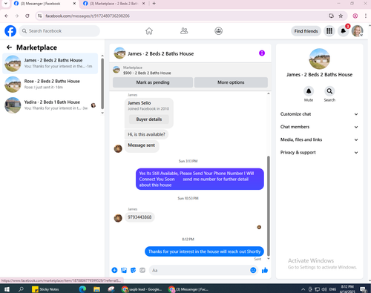Expand the Privacy & support section

[x=319, y=152]
